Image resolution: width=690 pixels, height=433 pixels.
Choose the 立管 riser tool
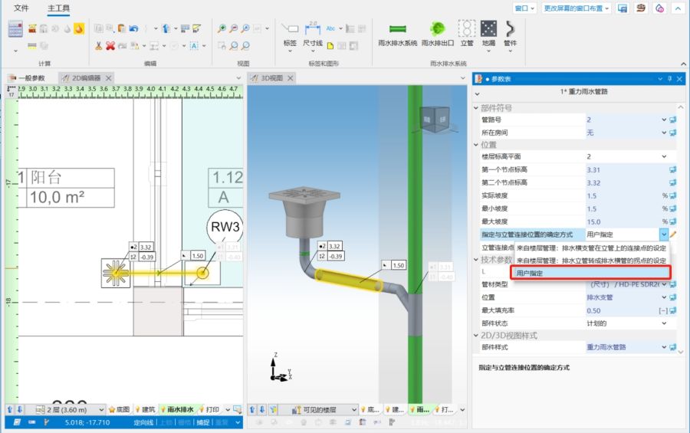coord(466,31)
